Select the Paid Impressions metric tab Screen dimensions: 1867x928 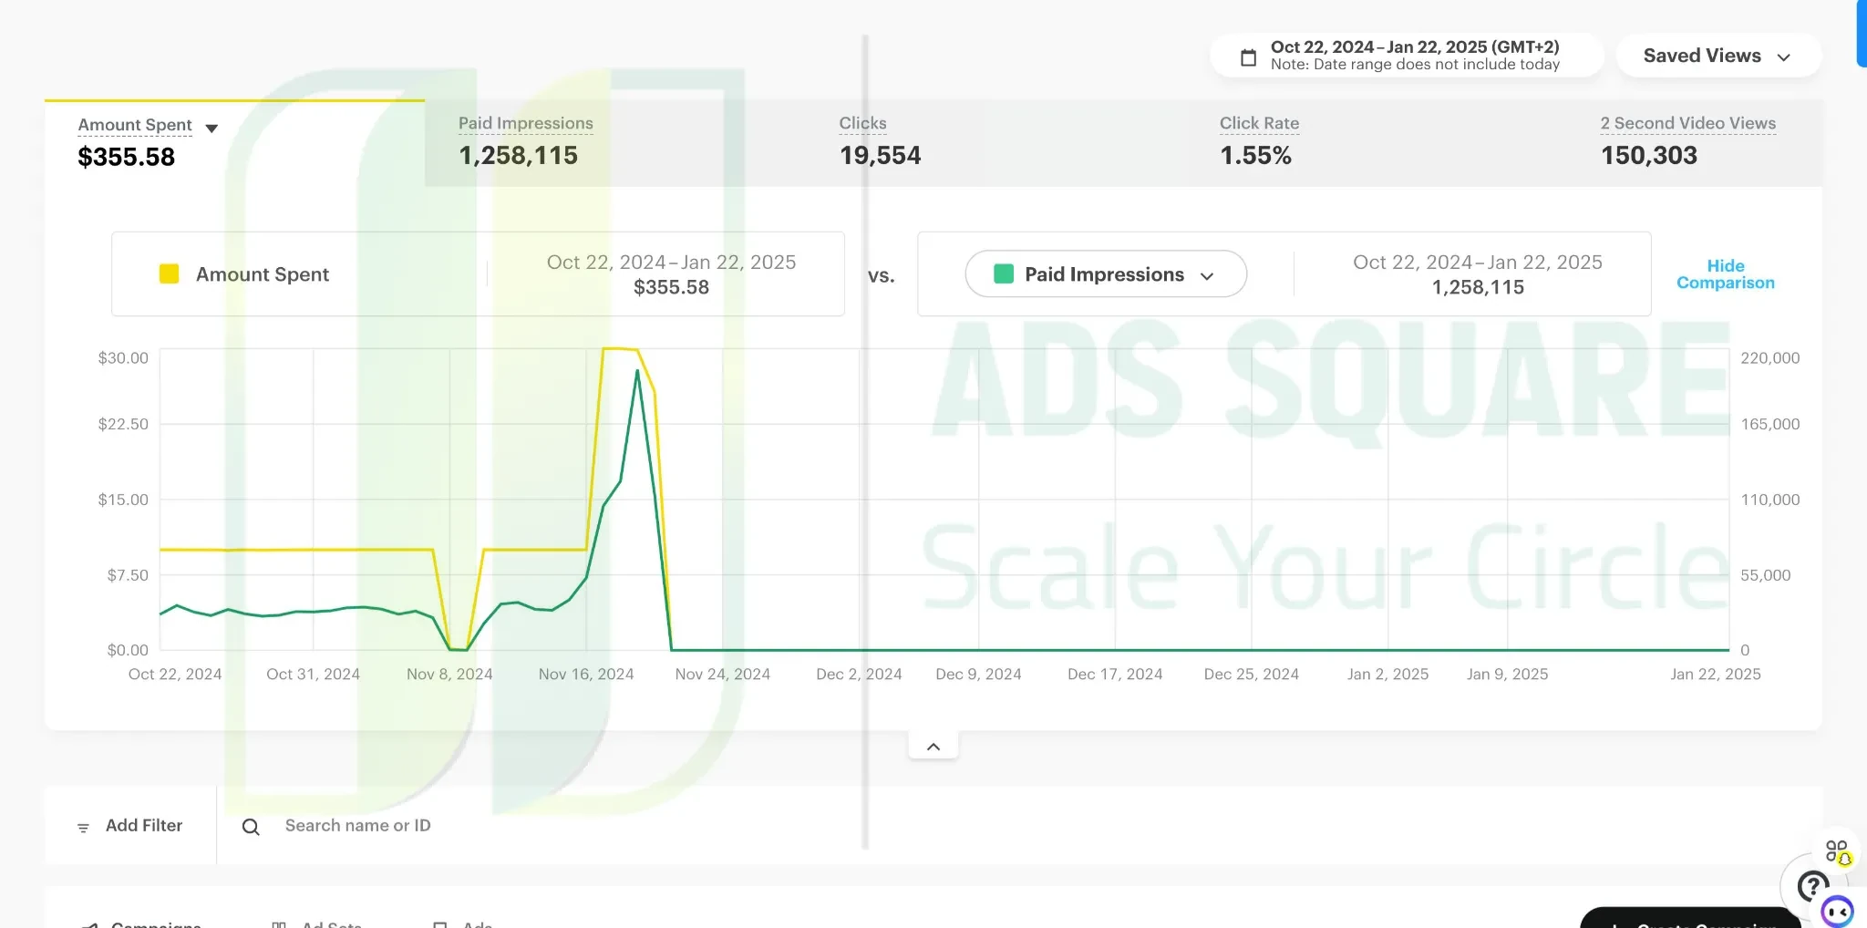tap(615, 143)
